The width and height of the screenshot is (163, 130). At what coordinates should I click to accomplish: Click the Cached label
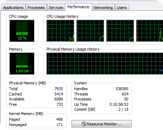15,94
